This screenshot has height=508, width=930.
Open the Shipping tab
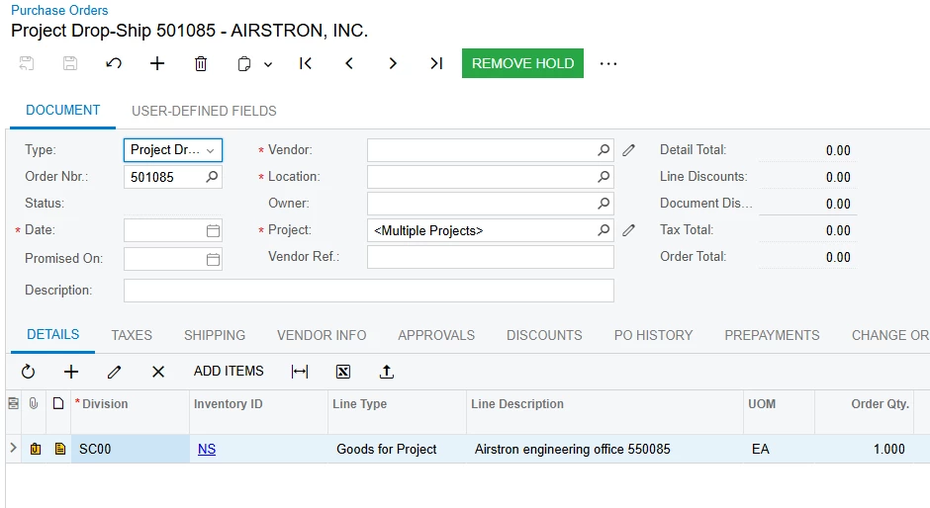click(215, 335)
